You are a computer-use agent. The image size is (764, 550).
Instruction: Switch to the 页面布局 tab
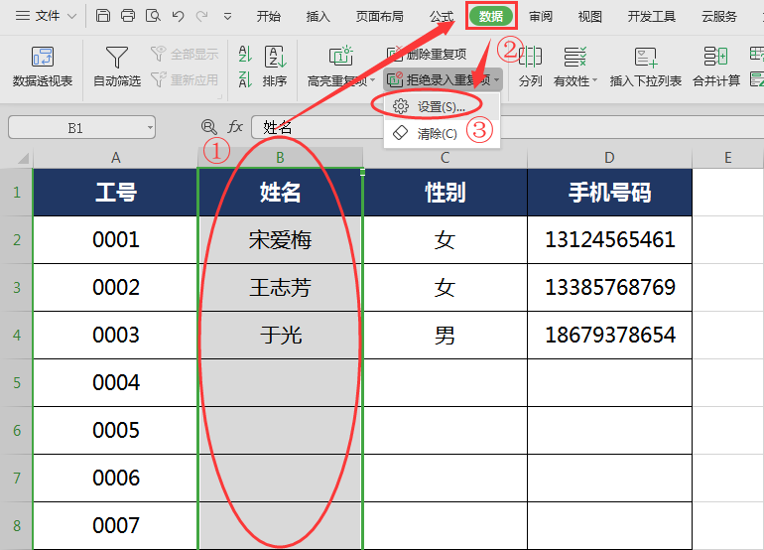click(380, 17)
